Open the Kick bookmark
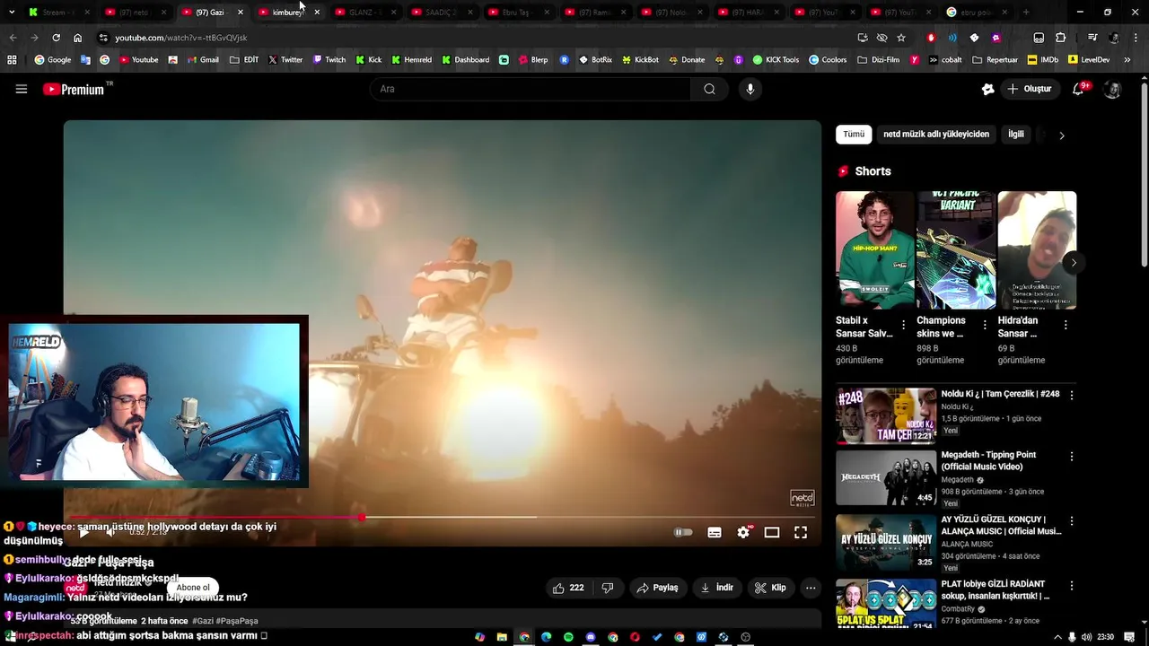This screenshot has height=646, width=1149. pos(368,60)
